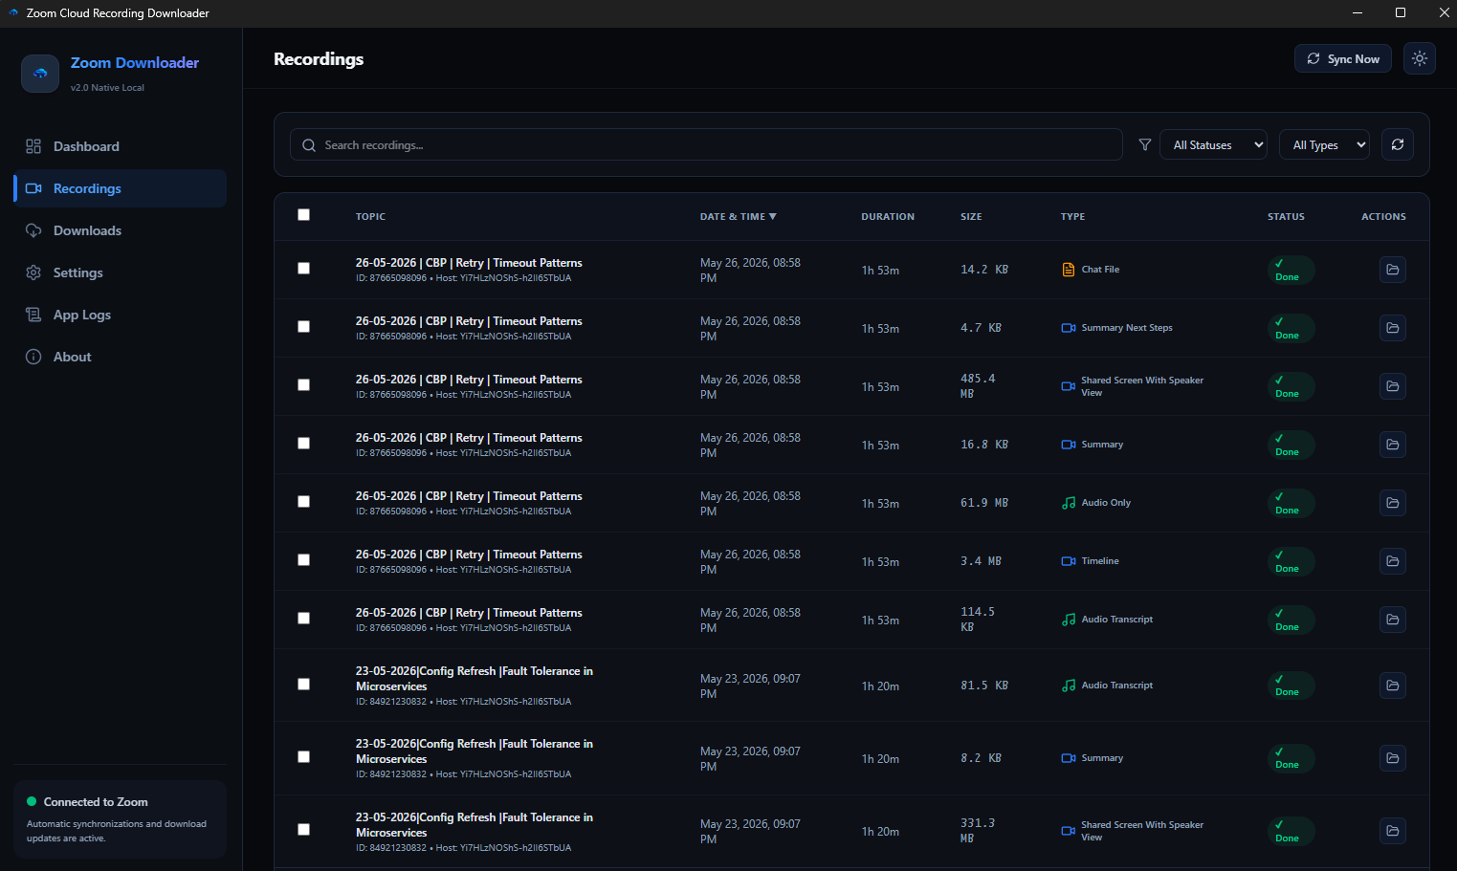Click the filter funnel icon
The image size is (1457, 871).
(1144, 145)
